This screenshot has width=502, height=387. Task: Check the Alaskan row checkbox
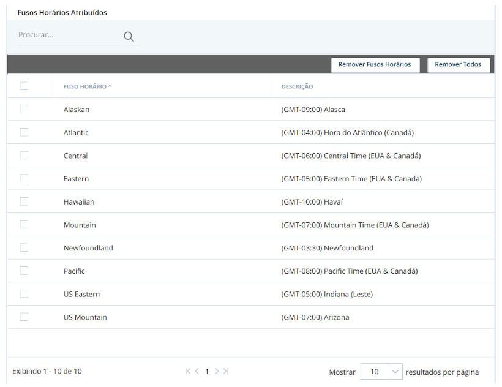coord(24,109)
